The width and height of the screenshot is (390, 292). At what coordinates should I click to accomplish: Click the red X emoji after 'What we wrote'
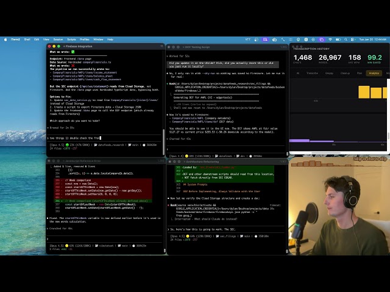tap(73, 66)
